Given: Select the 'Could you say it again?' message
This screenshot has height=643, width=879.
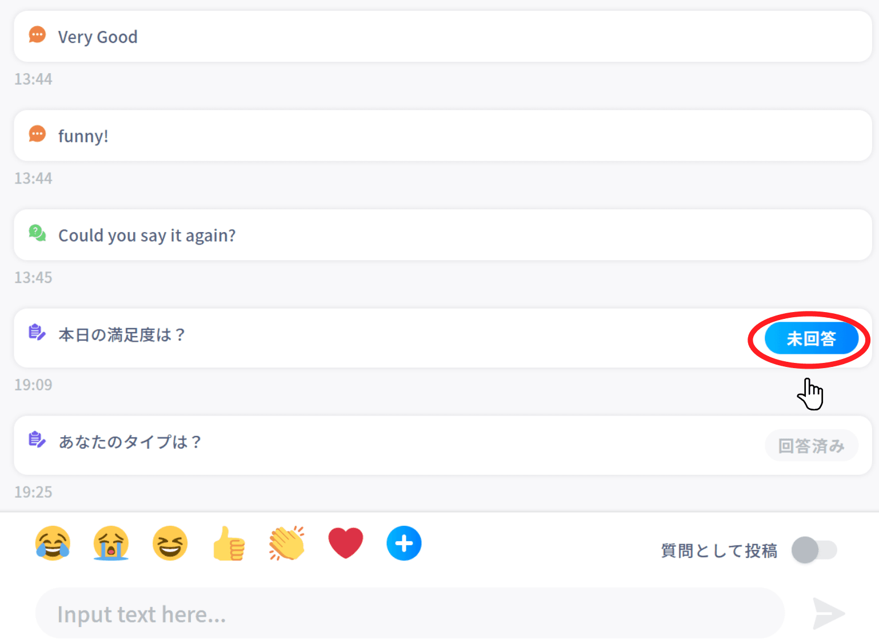Looking at the screenshot, I should 343,235.
